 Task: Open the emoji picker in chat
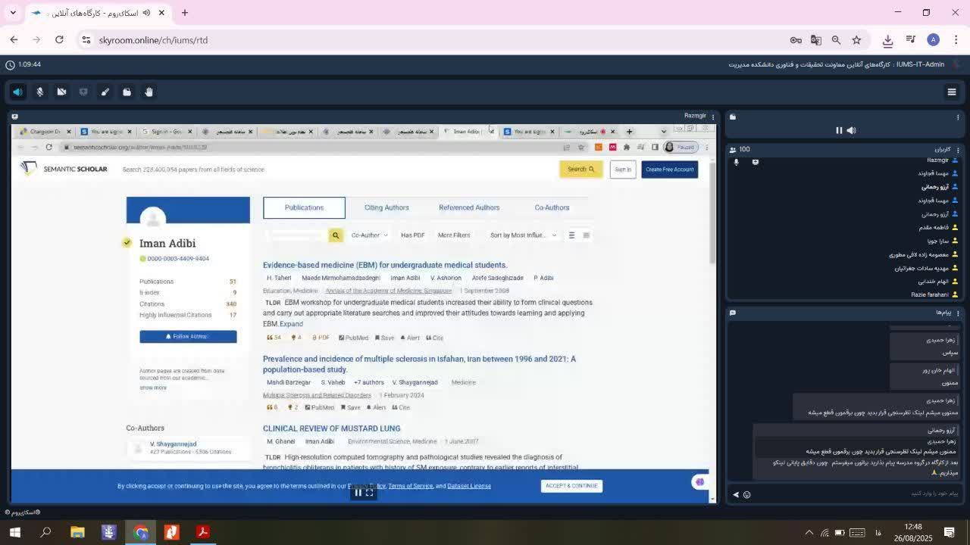[x=746, y=494]
